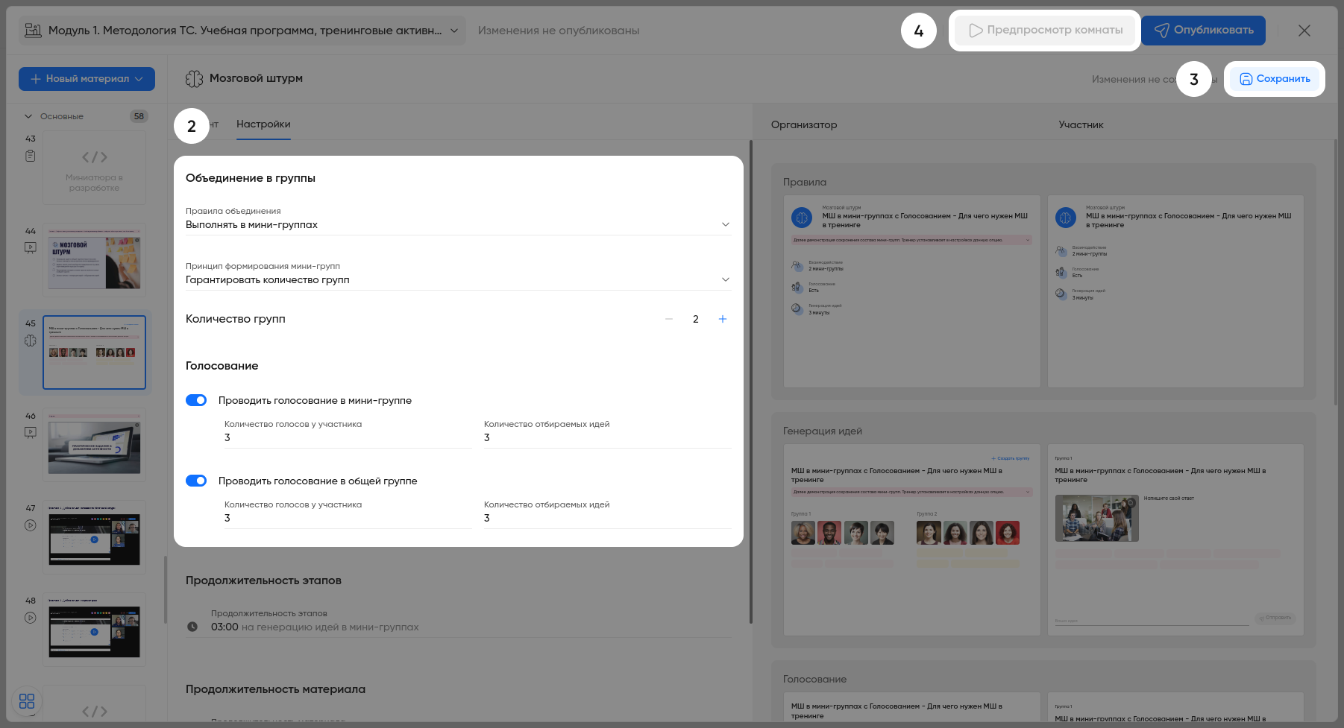Click the minus icon to decrease Количество групп
The width and height of the screenshot is (1344, 728).
tap(669, 319)
